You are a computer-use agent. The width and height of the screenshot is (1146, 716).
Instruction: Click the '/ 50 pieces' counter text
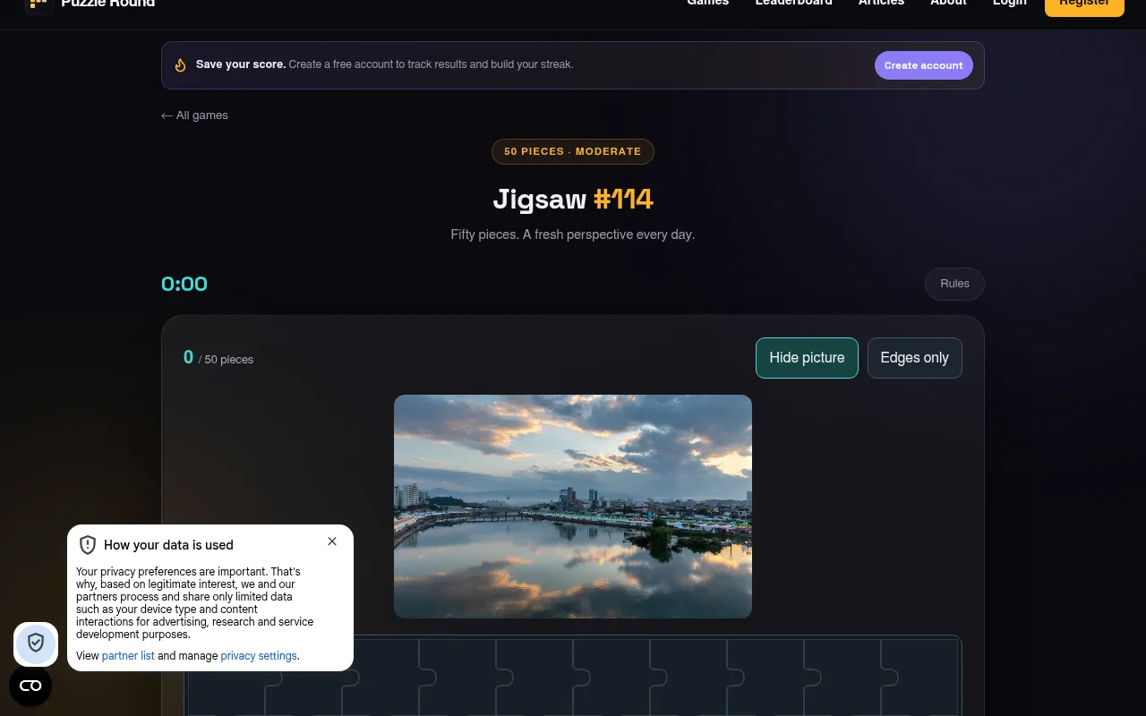[226, 360]
